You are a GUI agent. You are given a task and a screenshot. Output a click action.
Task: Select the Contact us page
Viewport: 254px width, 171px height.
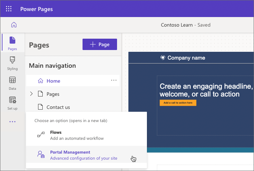point(58,107)
